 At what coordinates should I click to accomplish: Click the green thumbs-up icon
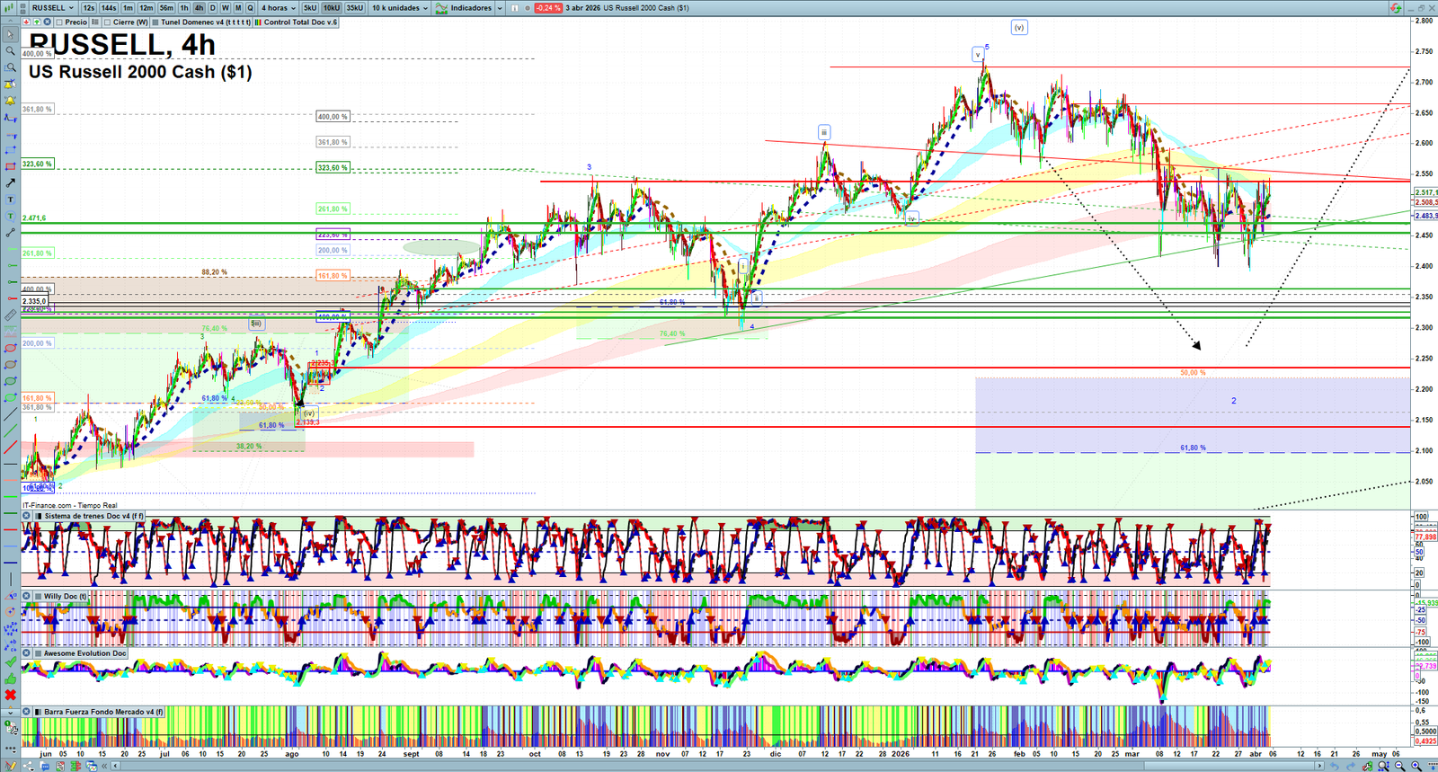10,679
